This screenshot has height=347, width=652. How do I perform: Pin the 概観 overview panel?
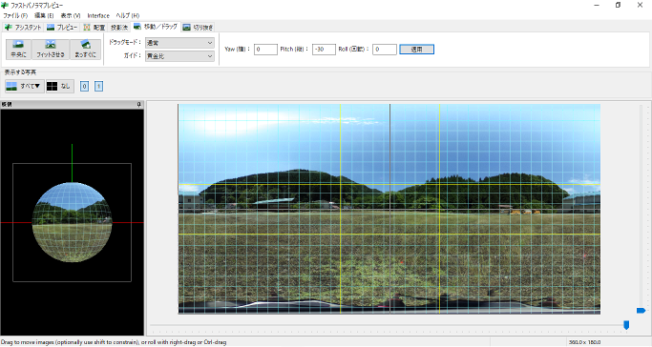(x=139, y=105)
